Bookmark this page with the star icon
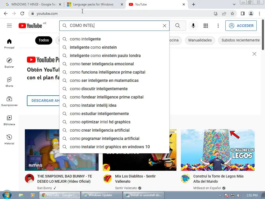The width and height of the screenshot is (265, 199). tap(232, 13)
